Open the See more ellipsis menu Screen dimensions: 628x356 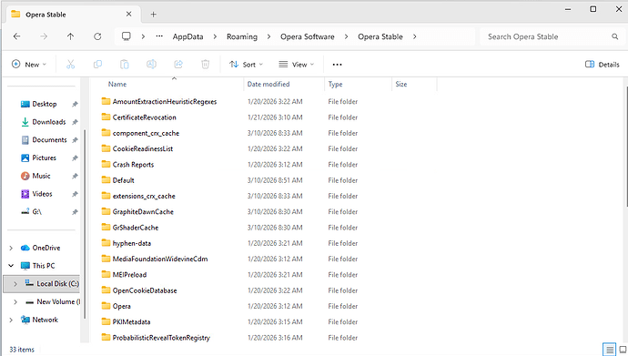(338, 64)
